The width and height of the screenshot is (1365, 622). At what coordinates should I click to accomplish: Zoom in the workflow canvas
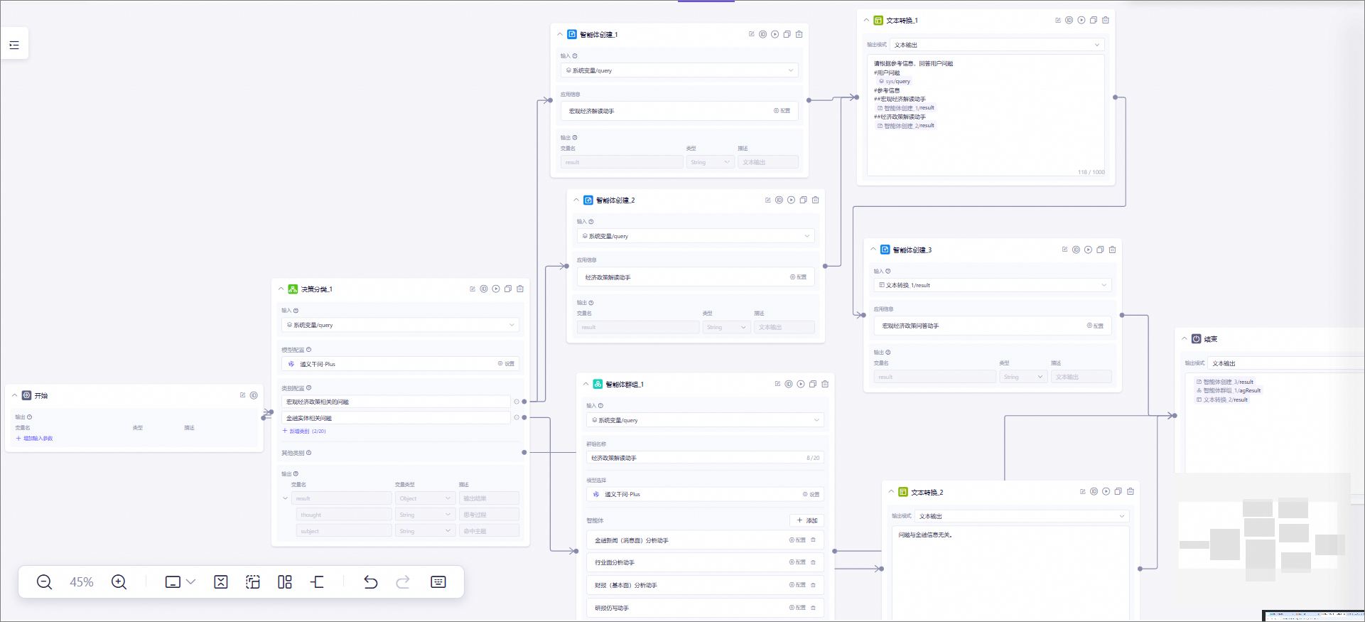coord(119,582)
